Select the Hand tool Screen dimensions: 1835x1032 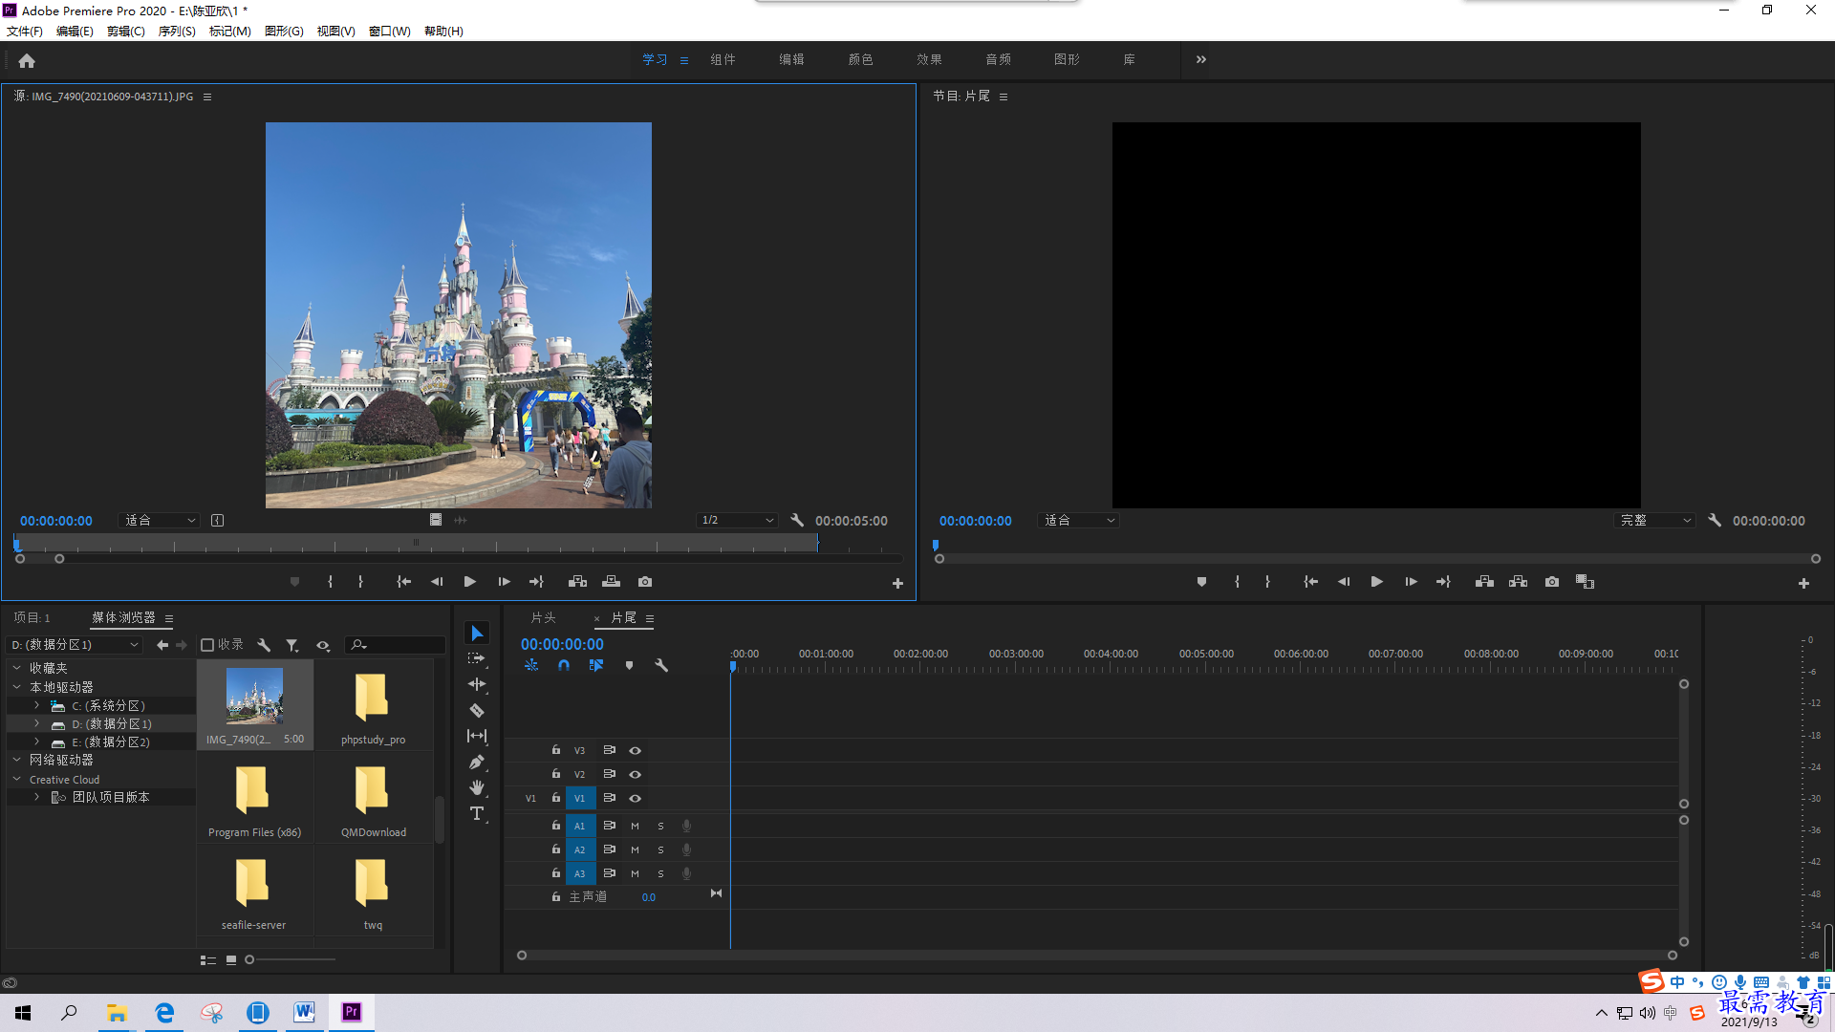(477, 787)
